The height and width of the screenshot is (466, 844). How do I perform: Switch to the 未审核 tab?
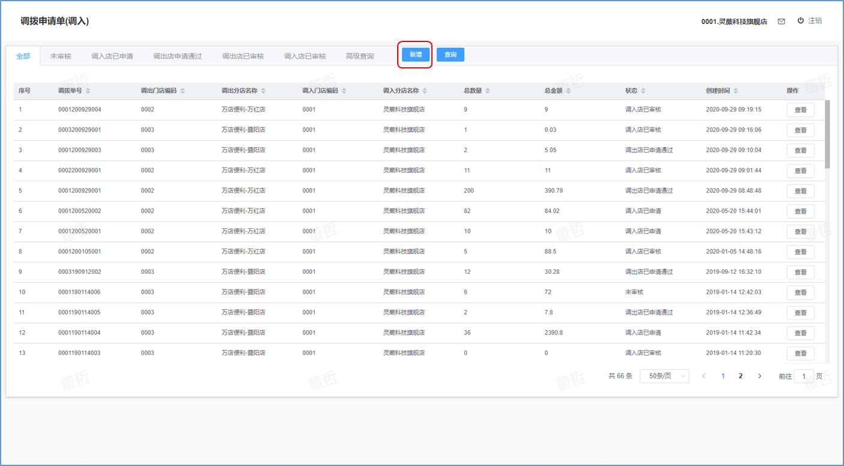click(61, 56)
